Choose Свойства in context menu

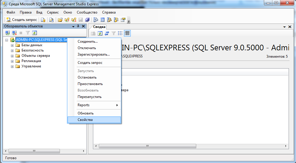pyautogui.click(x=94, y=120)
